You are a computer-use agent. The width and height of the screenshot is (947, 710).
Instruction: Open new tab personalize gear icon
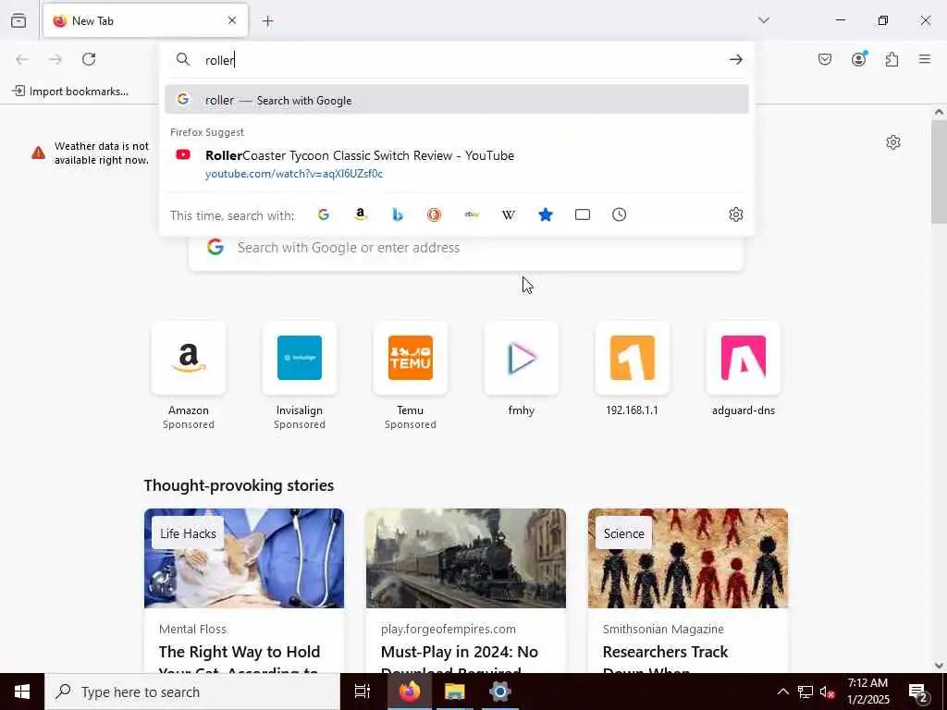[893, 142]
